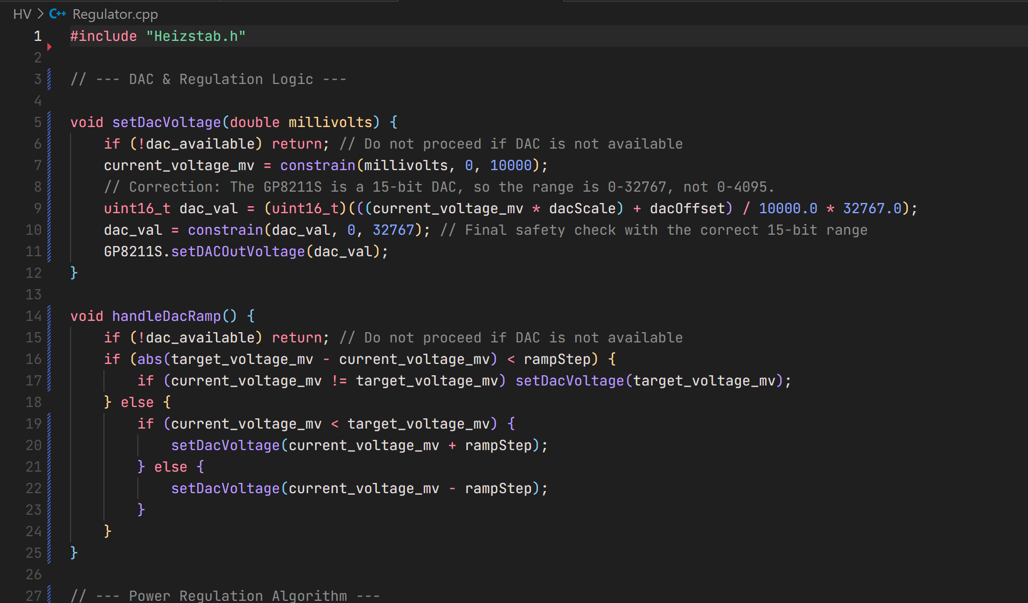Viewport: 1028px width, 603px height.
Task: Click dac_available on line 6
Action: (200, 144)
